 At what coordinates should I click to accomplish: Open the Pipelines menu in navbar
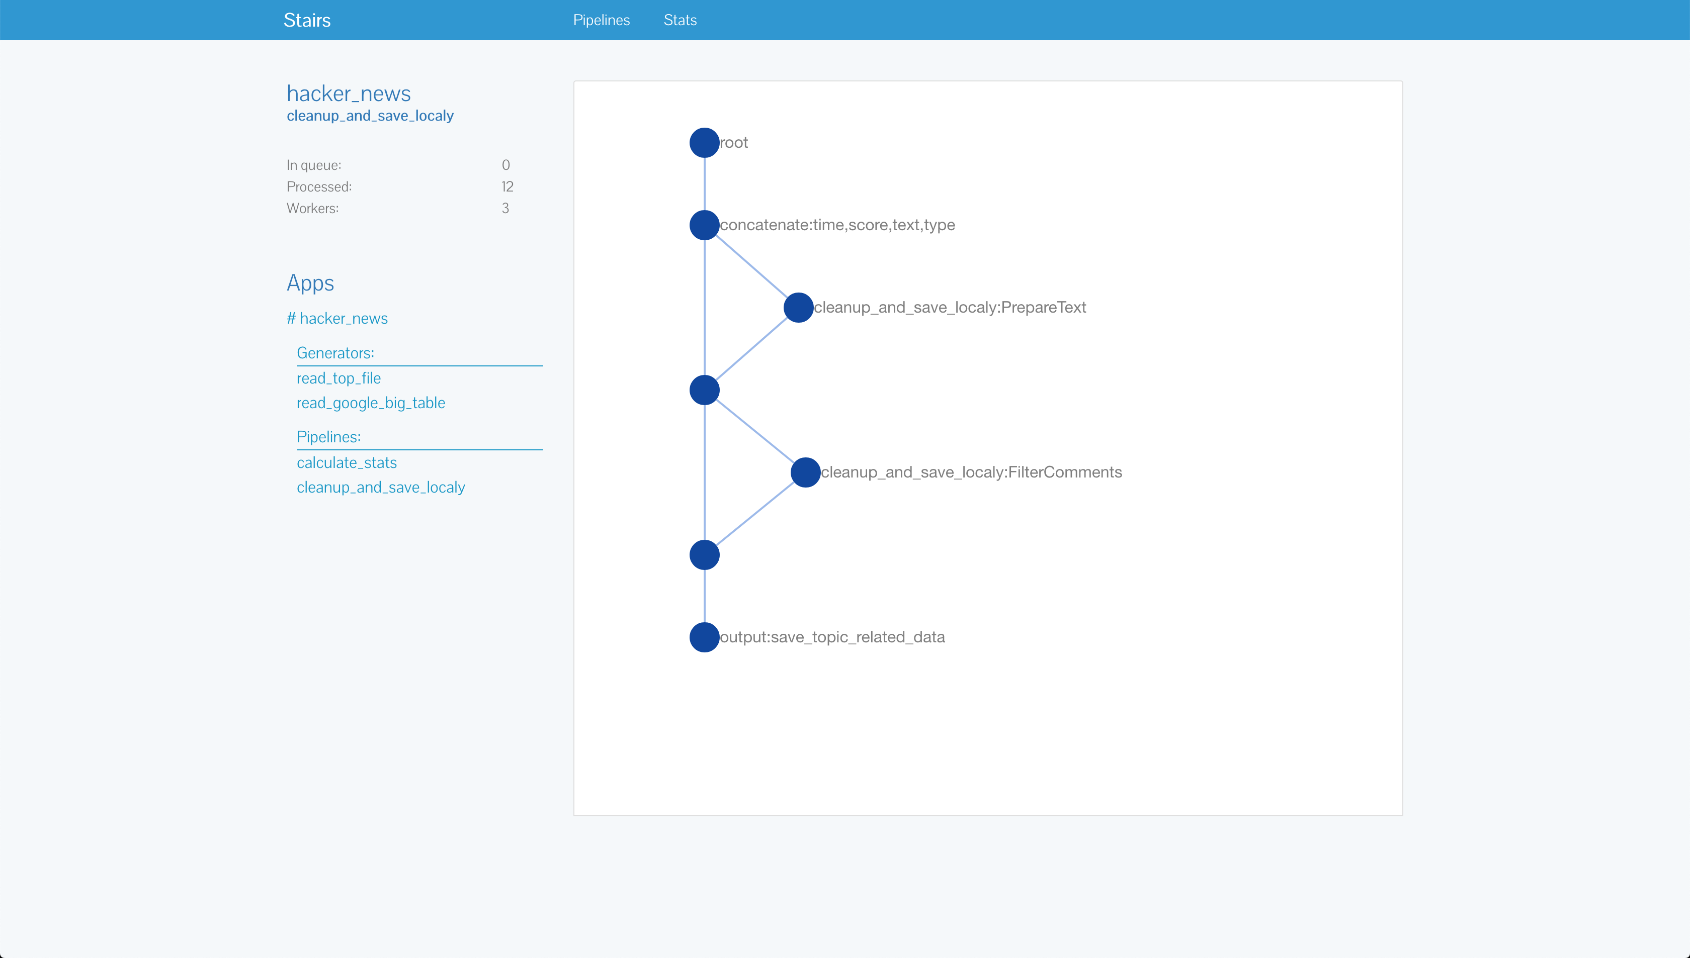601,21
